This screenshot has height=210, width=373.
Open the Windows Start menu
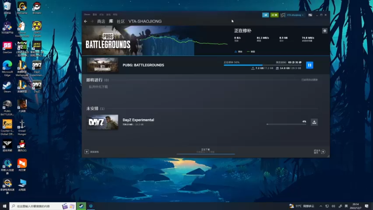click(5, 206)
